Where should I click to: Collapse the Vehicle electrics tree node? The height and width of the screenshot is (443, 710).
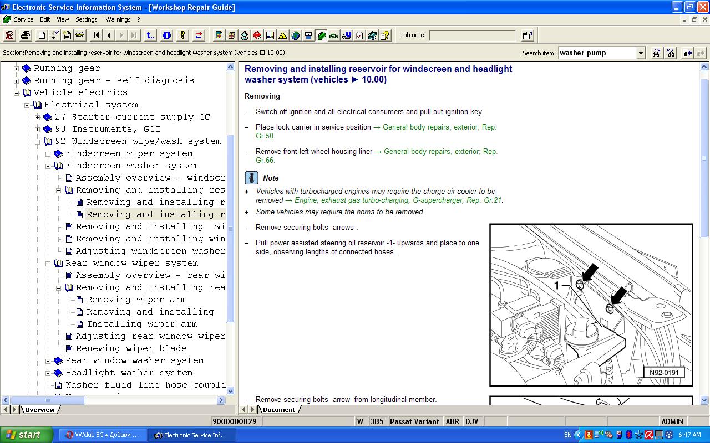(x=17, y=93)
